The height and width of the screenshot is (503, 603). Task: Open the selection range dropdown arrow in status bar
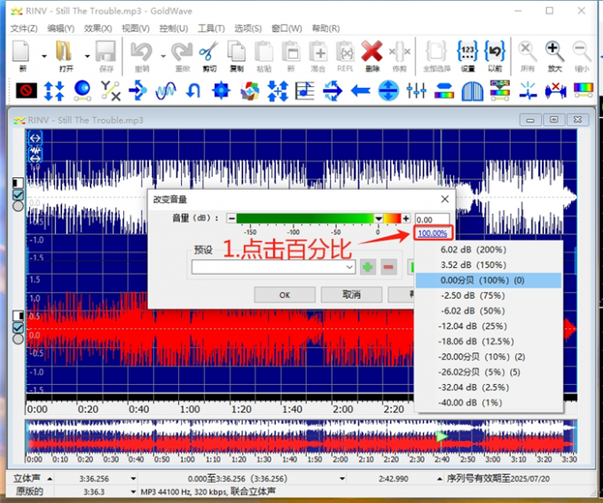(342, 479)
